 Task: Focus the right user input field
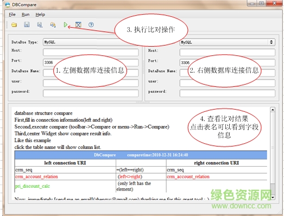point(228,83)
